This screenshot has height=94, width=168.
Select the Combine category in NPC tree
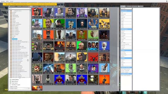pos(14,18)
